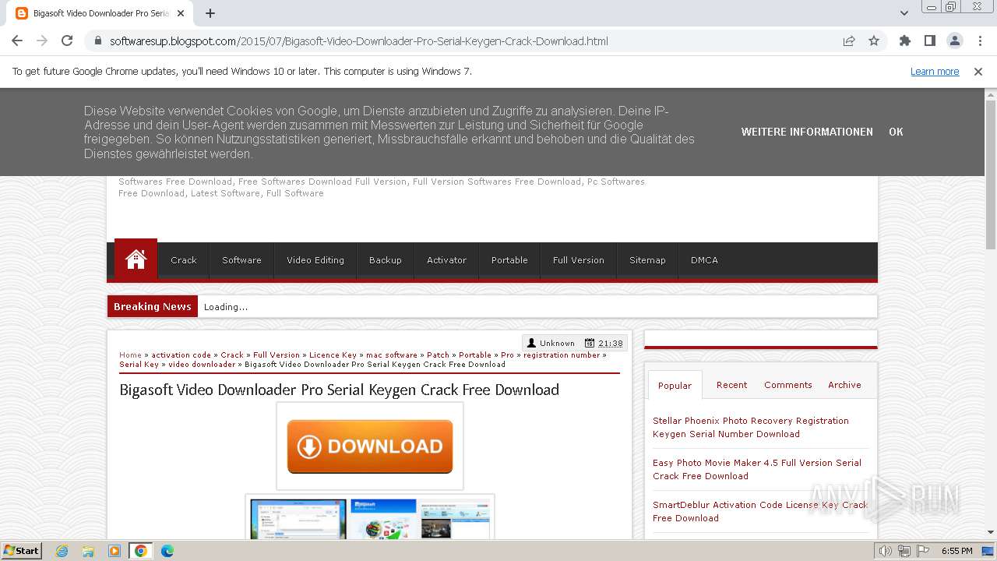Click the taskbar clock 6:55 PM
997x561 pixels.
[956, 551]
